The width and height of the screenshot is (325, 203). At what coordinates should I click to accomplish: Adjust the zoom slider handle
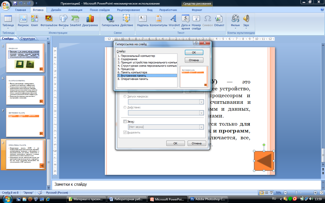click(296, 193)
